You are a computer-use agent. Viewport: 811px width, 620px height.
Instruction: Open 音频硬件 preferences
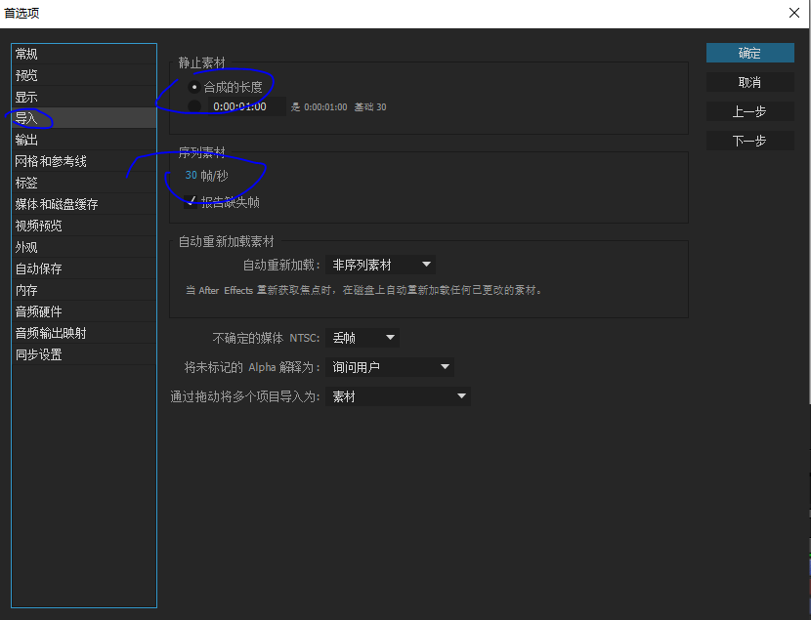click(84, 311)
